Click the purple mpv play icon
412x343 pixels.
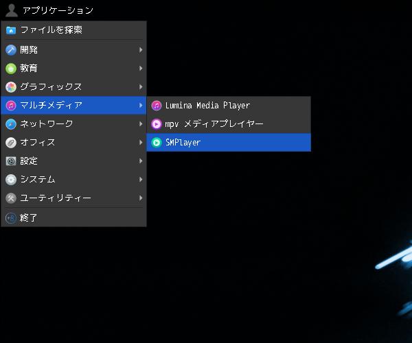(157, 124)
